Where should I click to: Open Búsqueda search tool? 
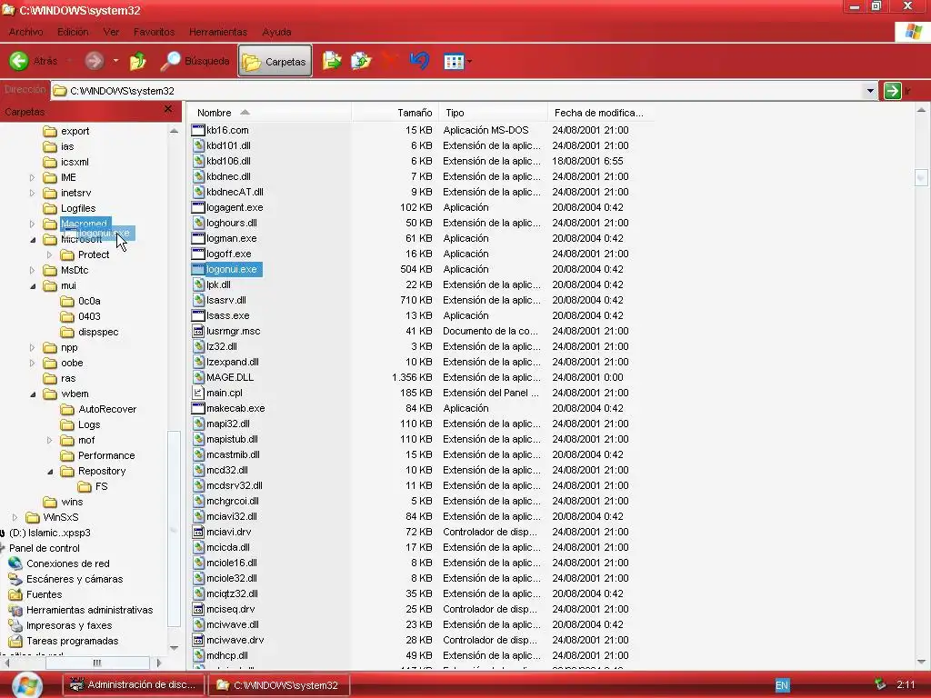pyautogui.click(x=195, y=61)
